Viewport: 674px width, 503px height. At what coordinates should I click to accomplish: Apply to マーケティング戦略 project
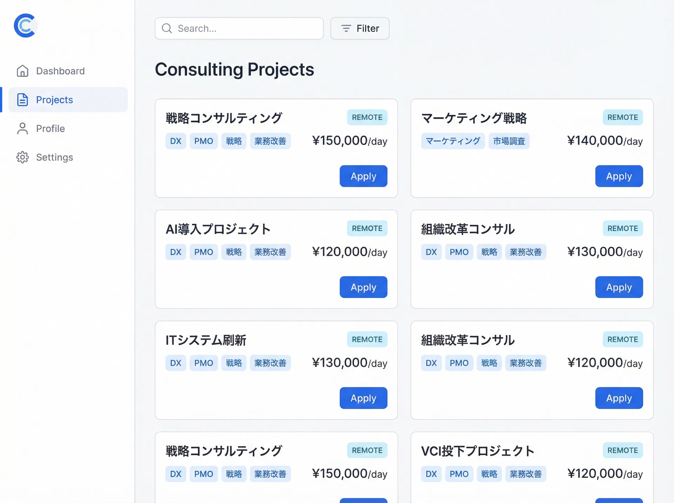[x=619, y=176]
